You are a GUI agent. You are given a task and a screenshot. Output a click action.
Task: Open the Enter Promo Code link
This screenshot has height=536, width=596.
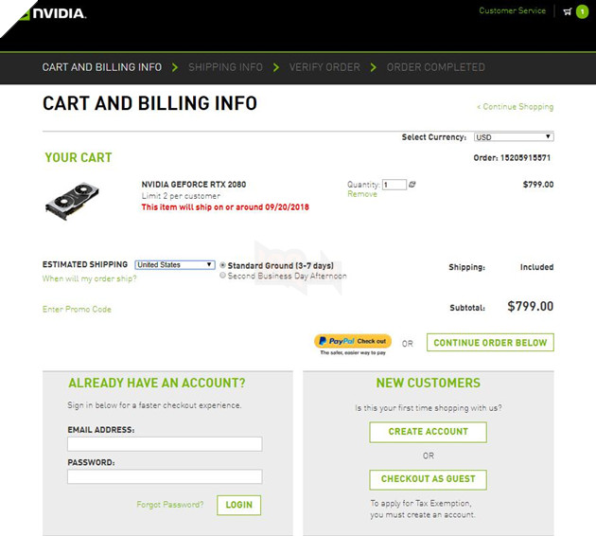coord(77,310)
